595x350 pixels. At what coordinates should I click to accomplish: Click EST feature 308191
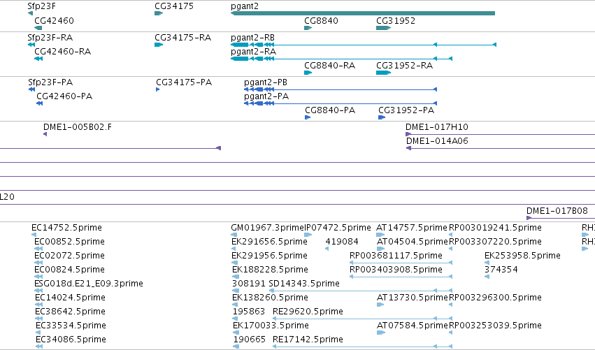pos(235,291)
